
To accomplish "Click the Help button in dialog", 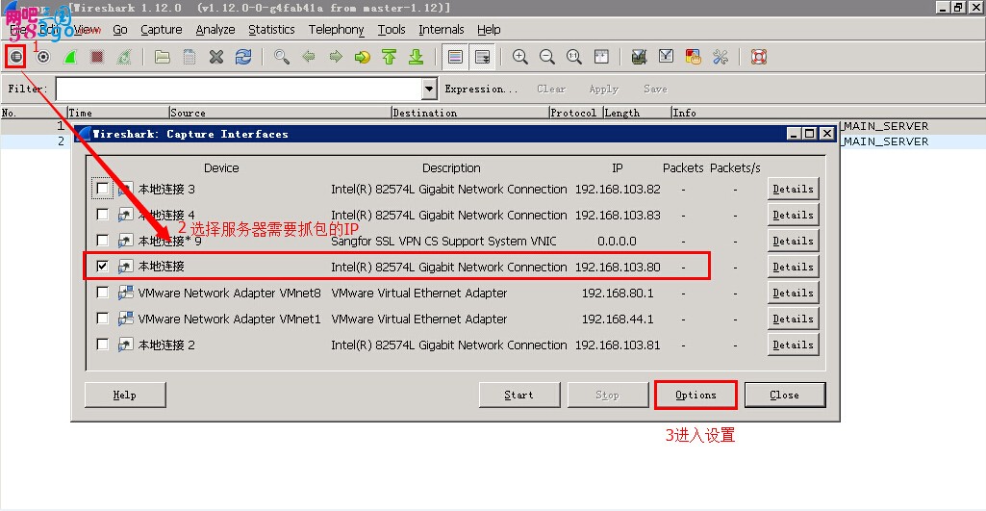I will click(124, 396).
